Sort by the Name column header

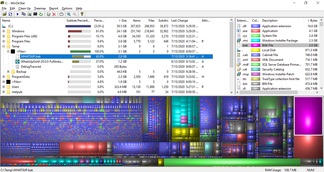pyautogui.click(x=33, y=21)
